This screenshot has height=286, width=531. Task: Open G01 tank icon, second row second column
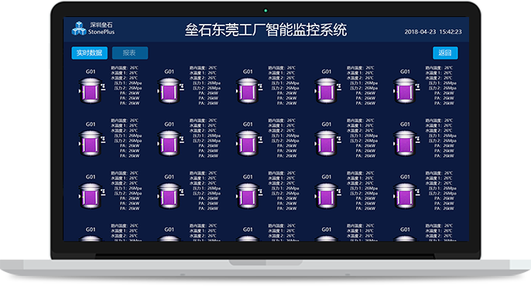pos(170,143)
